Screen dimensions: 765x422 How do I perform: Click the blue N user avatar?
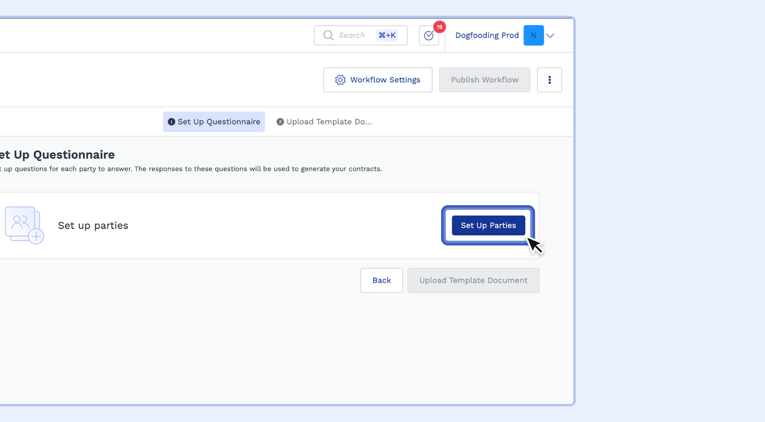coord(534,35)
